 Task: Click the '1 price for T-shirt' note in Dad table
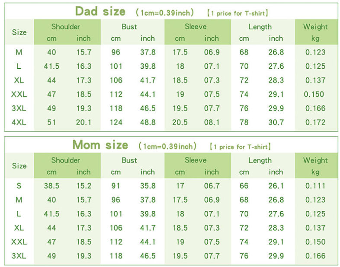tap(237, 13)
